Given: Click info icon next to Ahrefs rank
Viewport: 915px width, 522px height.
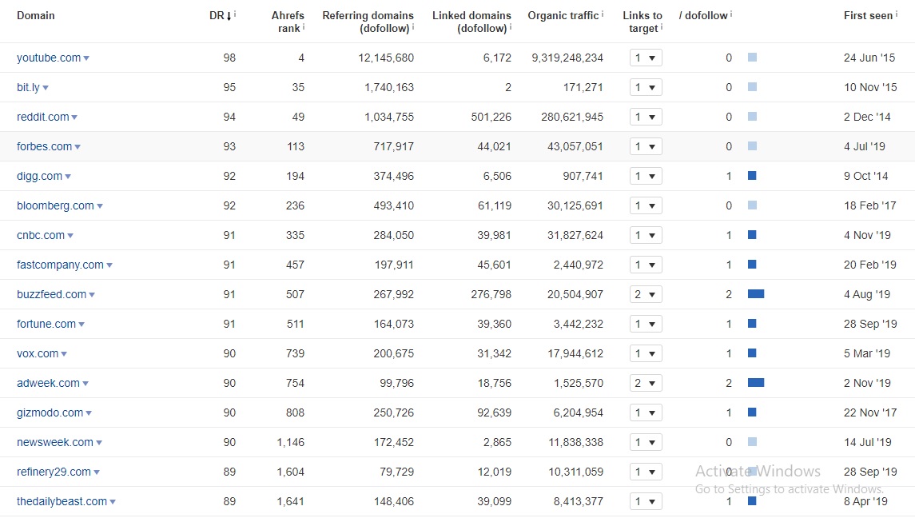Looking at the screenshot, I should (x=304, y=26).
